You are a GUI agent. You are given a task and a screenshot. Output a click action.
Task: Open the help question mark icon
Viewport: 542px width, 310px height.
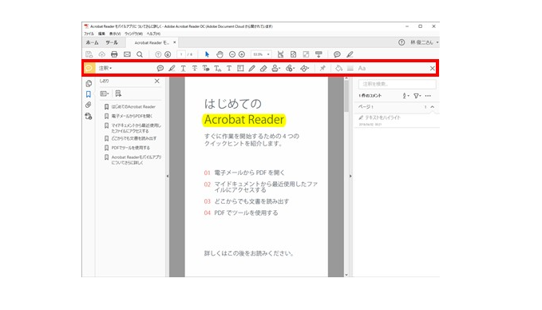[402, 42]
